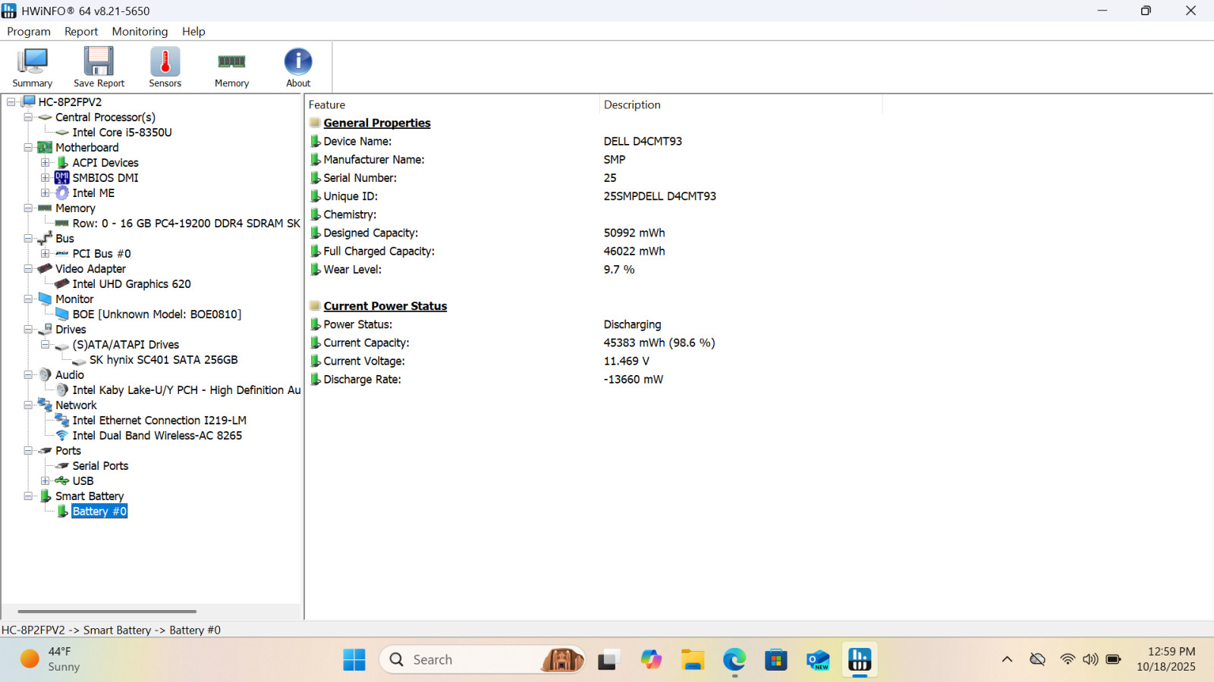Open Microsoft Edge from the taskbar
The width and height of the screenshot is (1214, 682).
click(734, 659)
